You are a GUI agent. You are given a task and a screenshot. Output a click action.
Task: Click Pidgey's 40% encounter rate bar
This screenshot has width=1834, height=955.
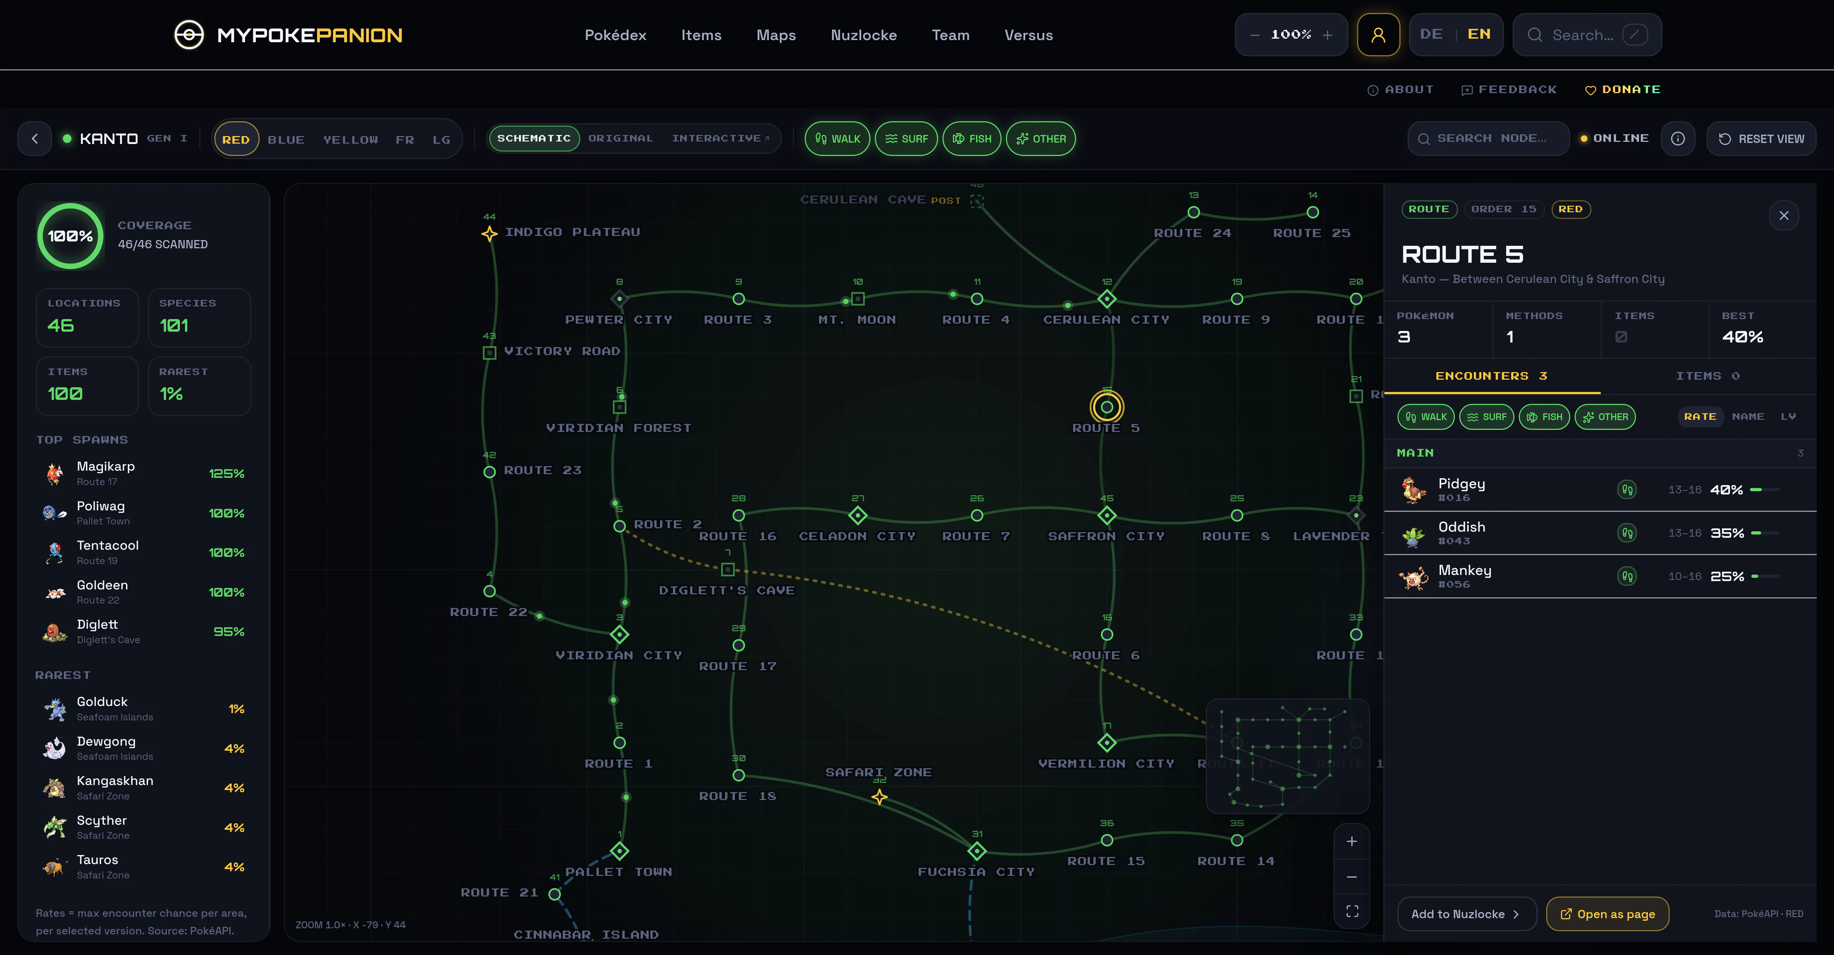tap(1765, 490)
